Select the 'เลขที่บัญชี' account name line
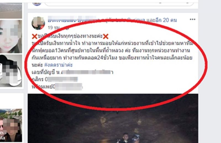 tap(72, 72)
